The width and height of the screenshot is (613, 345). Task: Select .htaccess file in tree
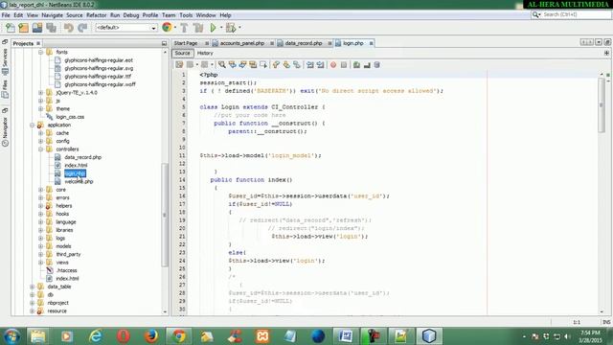pyautogui.click(x=66, y=270)
